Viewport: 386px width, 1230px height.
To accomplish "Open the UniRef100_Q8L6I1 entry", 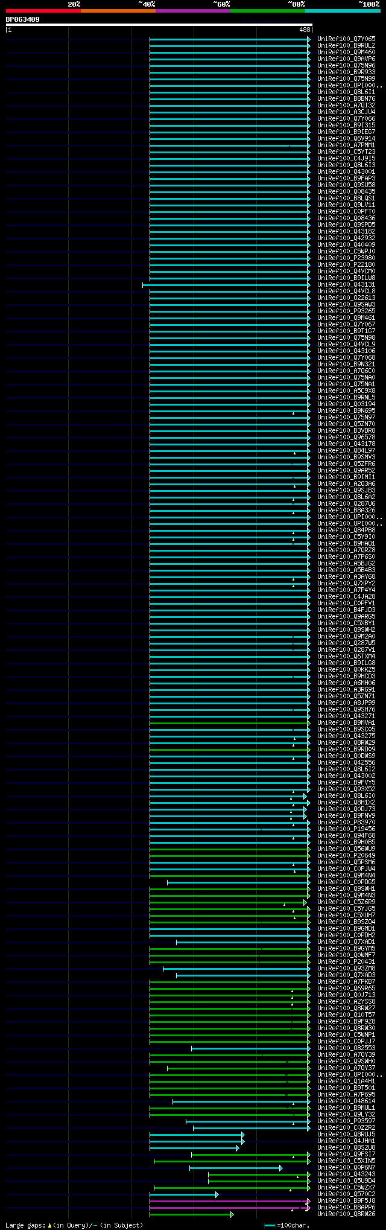I will pyautogui.click(x=346, y=92).
